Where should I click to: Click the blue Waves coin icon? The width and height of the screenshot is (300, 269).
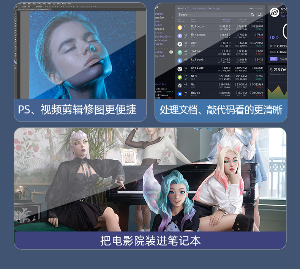tap(180, 94)
